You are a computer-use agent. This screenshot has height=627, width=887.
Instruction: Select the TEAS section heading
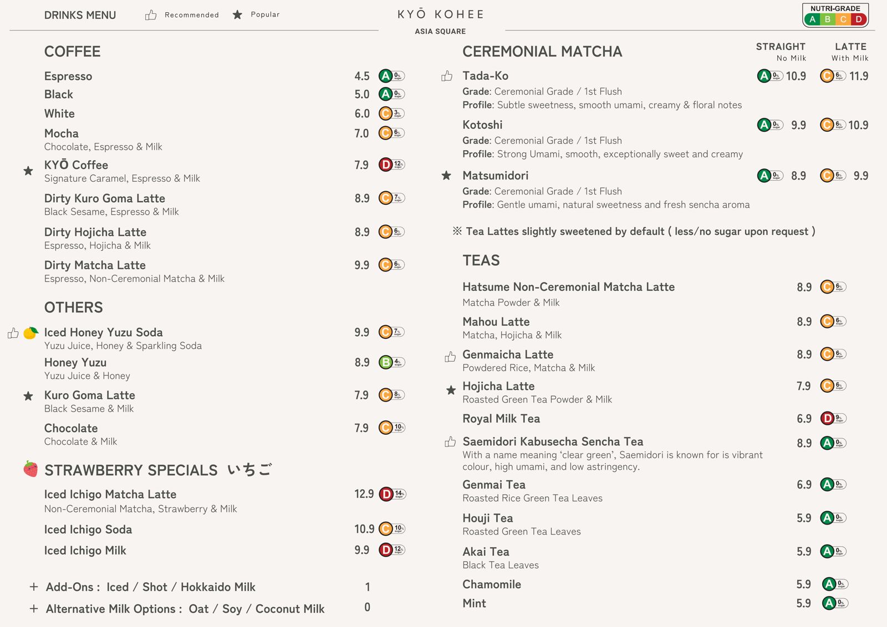tap(481, 260)
